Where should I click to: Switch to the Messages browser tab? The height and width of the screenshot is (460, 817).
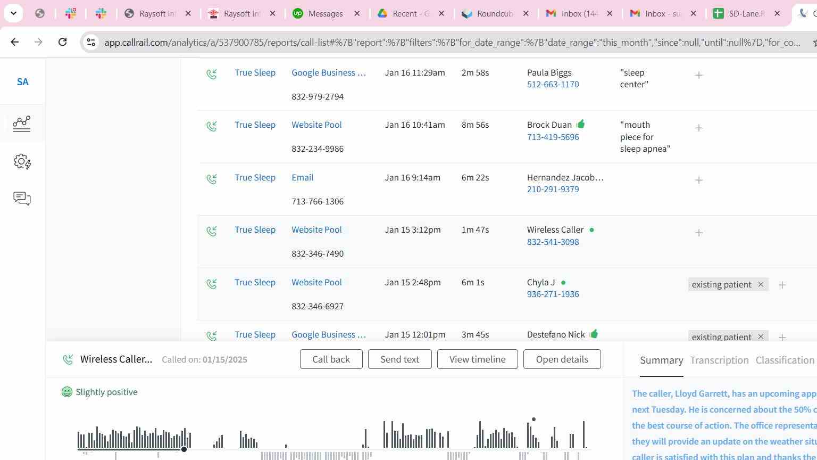click(326, 13)
